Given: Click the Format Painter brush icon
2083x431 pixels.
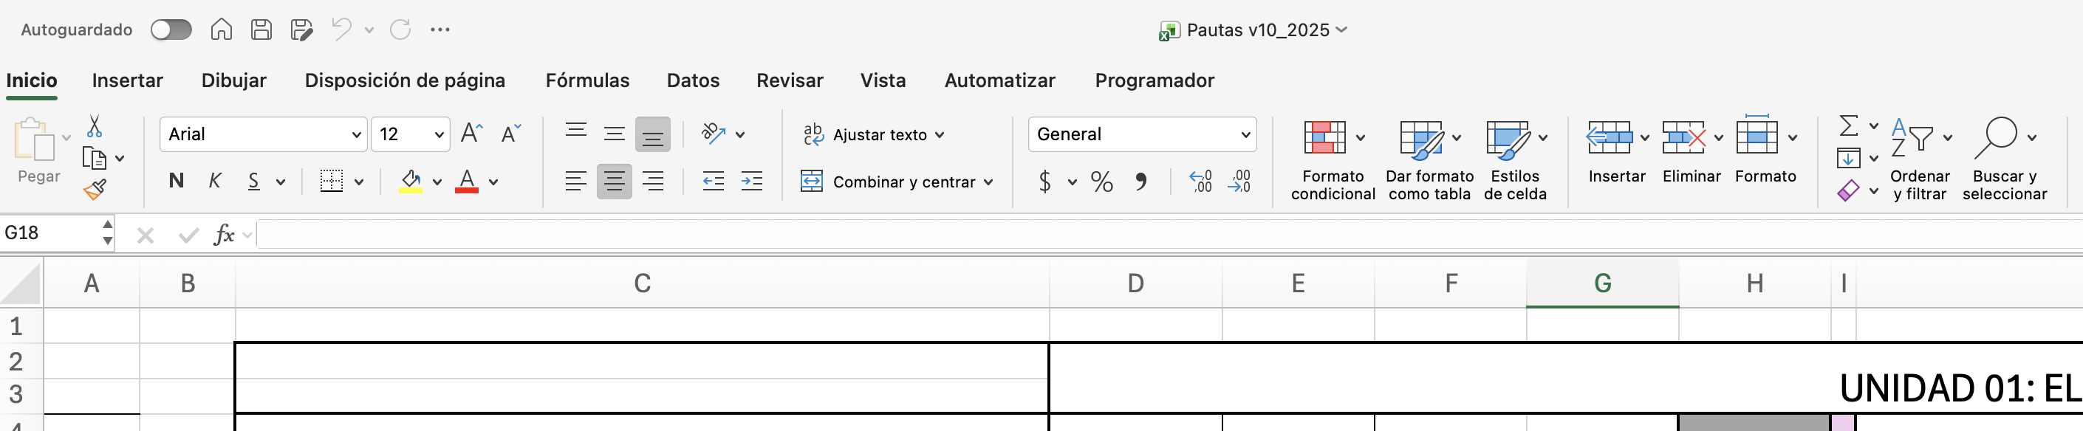Looking at the screenshot, I should point(95,190).
